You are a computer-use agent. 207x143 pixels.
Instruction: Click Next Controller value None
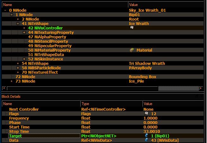click(x=149, y=109)
